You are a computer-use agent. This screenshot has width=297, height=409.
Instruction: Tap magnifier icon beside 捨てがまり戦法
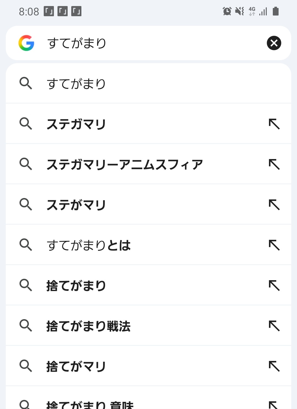[x=26, y=325]
